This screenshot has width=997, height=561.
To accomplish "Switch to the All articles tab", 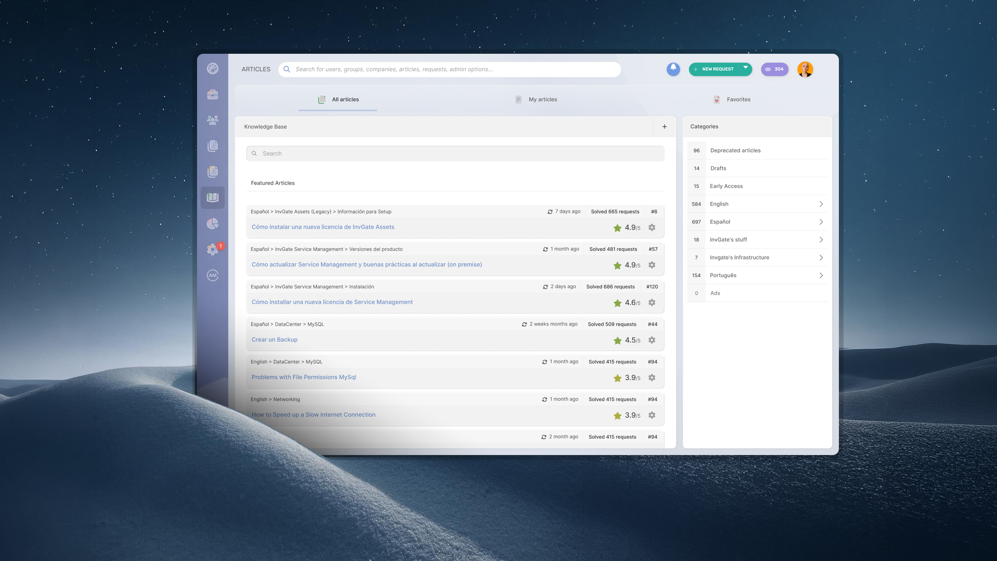I will pyautogui.click(x=338, y=100).
